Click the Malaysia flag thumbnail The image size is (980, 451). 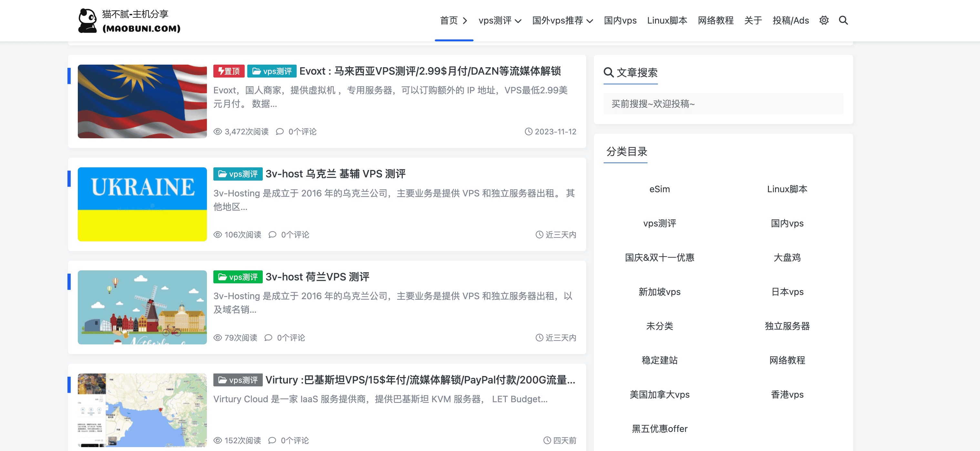tap(142, 101)
